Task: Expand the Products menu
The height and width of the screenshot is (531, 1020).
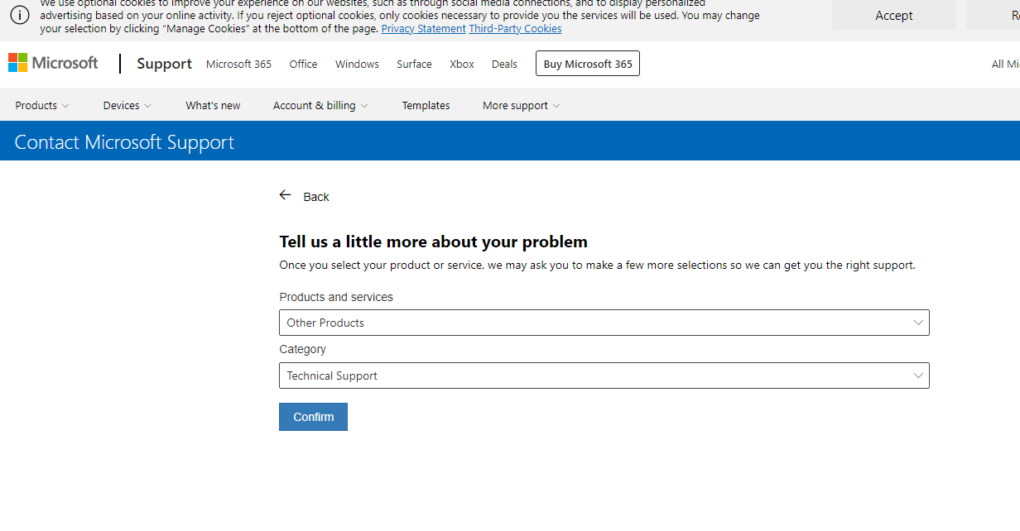Action: 42,106
